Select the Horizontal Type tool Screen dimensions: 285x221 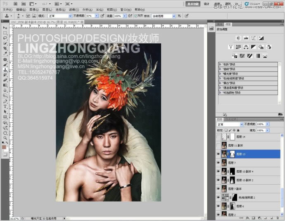pyautogui.click(x=5, y=107)
